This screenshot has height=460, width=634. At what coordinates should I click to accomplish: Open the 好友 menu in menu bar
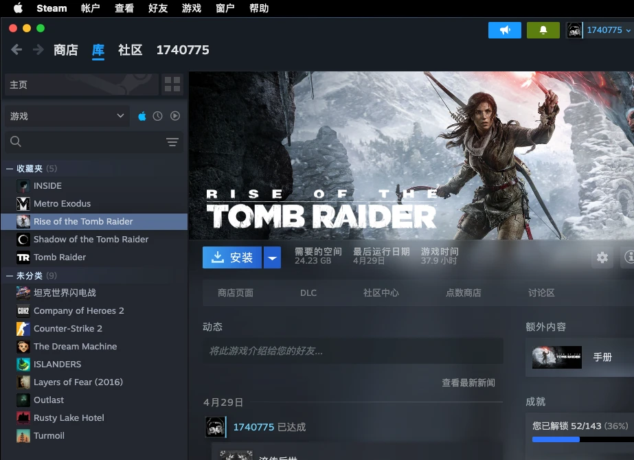[158, 8]
